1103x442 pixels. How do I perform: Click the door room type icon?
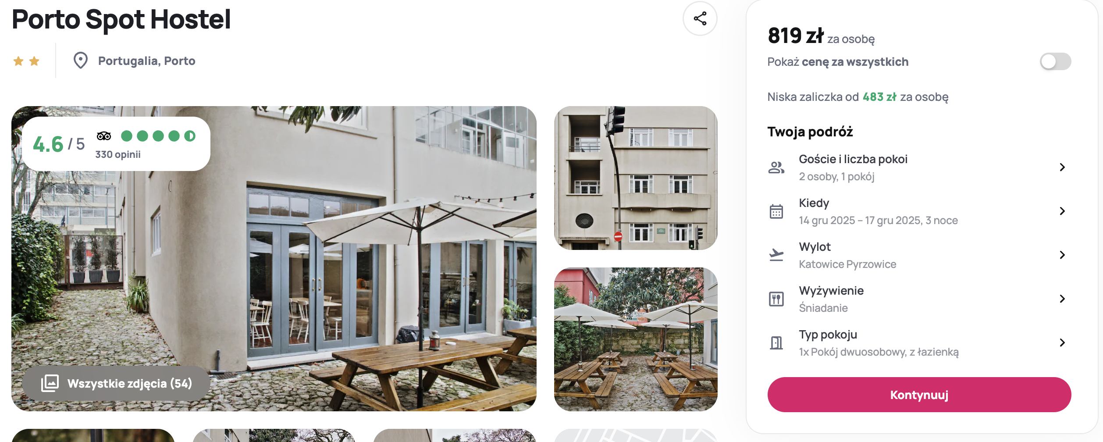point(776,342)
